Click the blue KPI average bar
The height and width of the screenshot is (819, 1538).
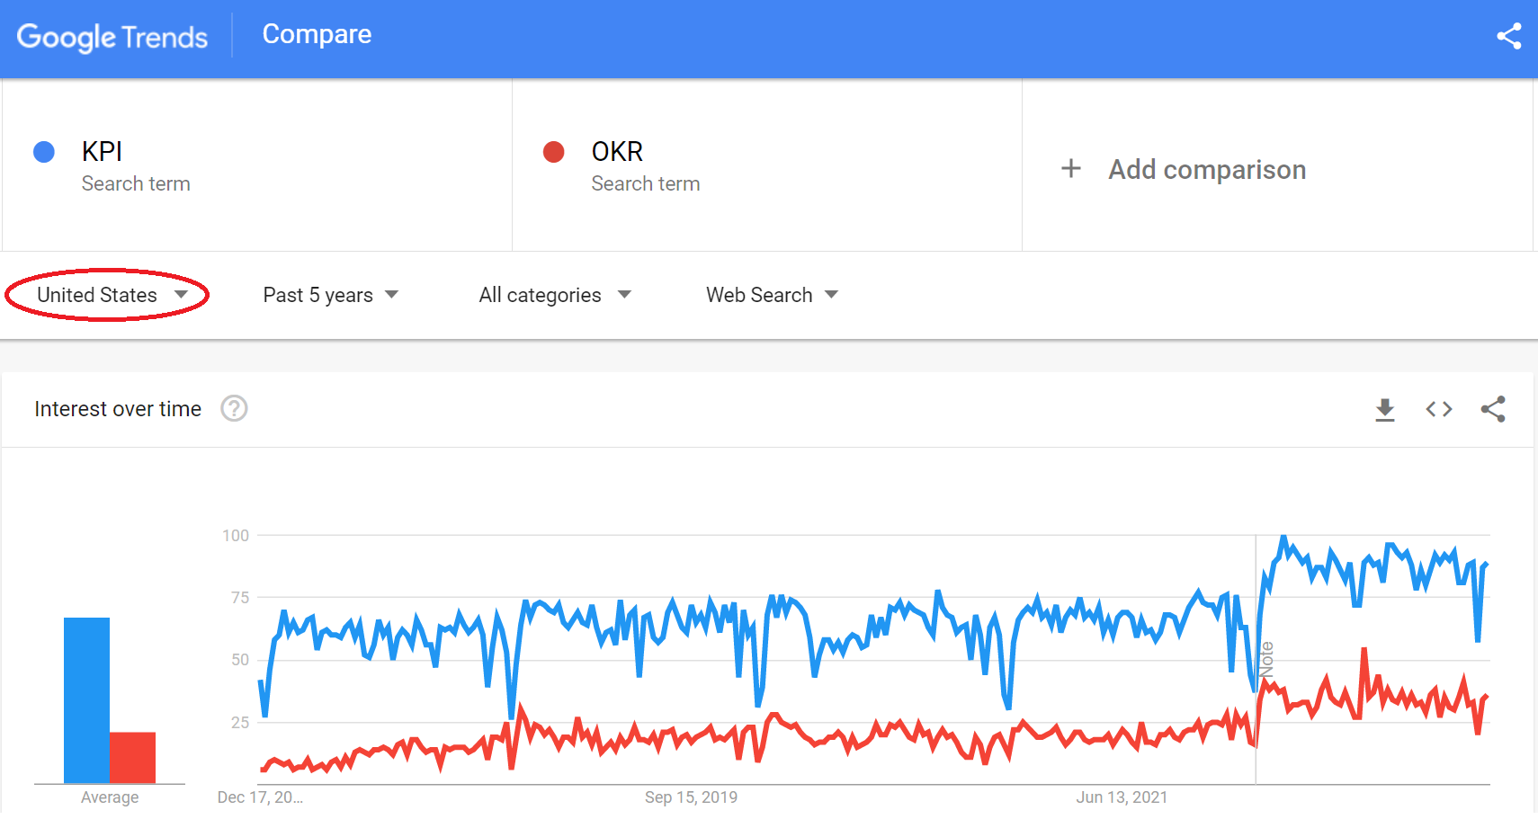coord(86,699)
